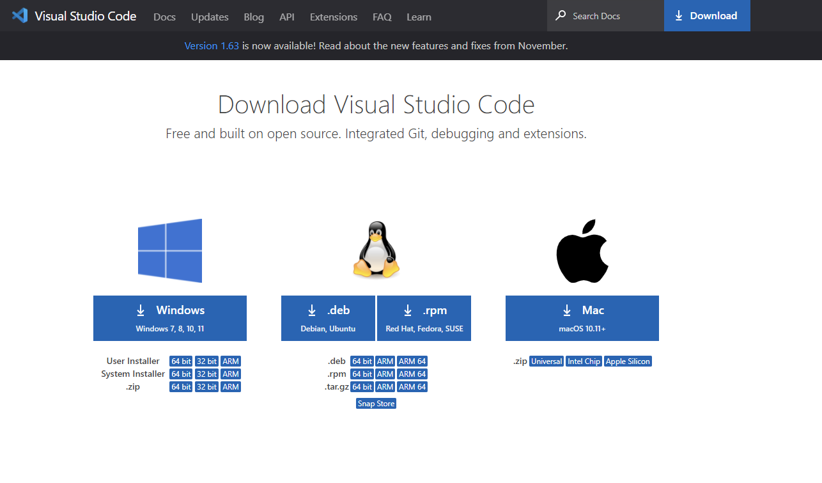Select User Installer ARM
This screenshot has width=822, height=483.
pos(231,361)
